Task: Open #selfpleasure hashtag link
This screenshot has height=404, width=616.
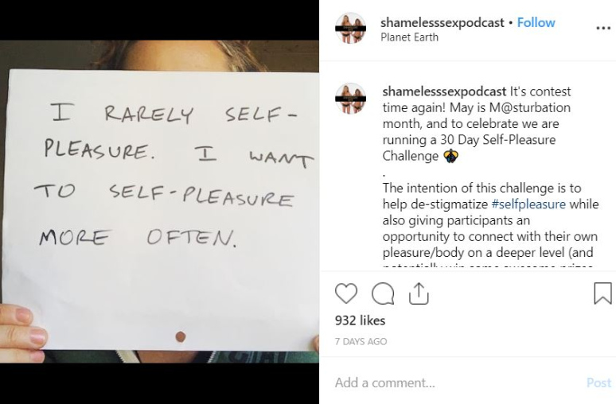Action: 528,204
